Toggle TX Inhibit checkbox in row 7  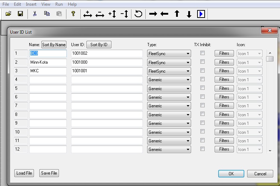click(202, 105)
